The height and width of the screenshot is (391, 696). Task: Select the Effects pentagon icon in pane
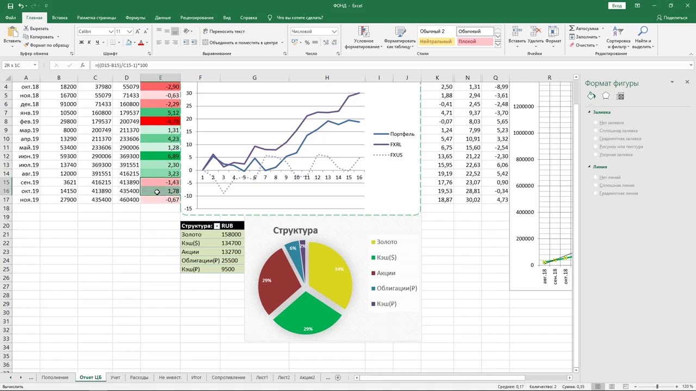606,96
